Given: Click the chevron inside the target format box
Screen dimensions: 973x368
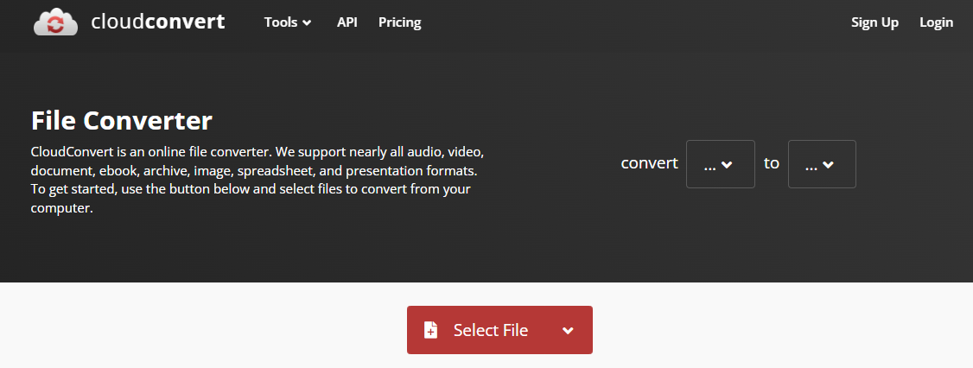Looking at the screenshot, I should [828, 164].
